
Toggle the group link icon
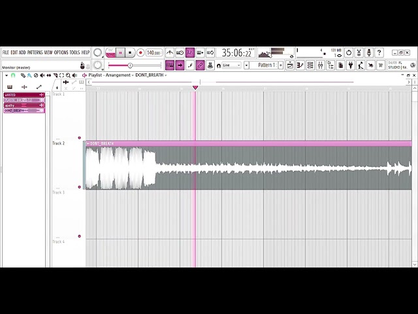pyautogui.click(x=201, y=65)
